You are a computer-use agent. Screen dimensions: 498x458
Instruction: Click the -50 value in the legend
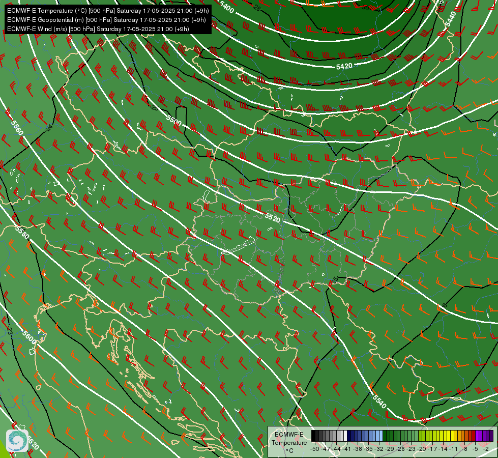point(315,449)
